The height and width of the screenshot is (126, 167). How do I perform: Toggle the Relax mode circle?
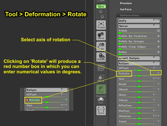(158, 52)
